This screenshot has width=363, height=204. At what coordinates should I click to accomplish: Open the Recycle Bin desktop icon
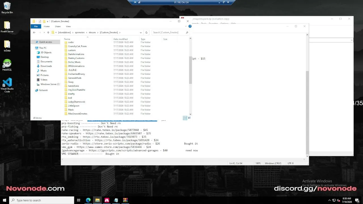click(x=7, y=8)
